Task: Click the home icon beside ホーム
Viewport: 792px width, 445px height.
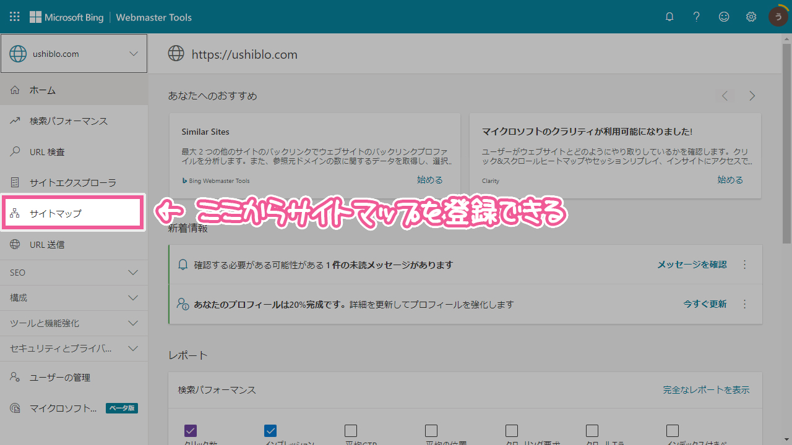Action: tap(15, 90)
